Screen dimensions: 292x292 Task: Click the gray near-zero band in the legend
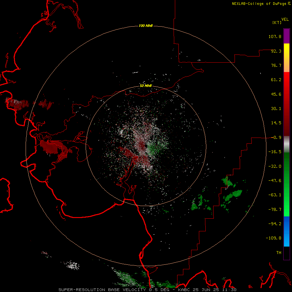point(286,144)
